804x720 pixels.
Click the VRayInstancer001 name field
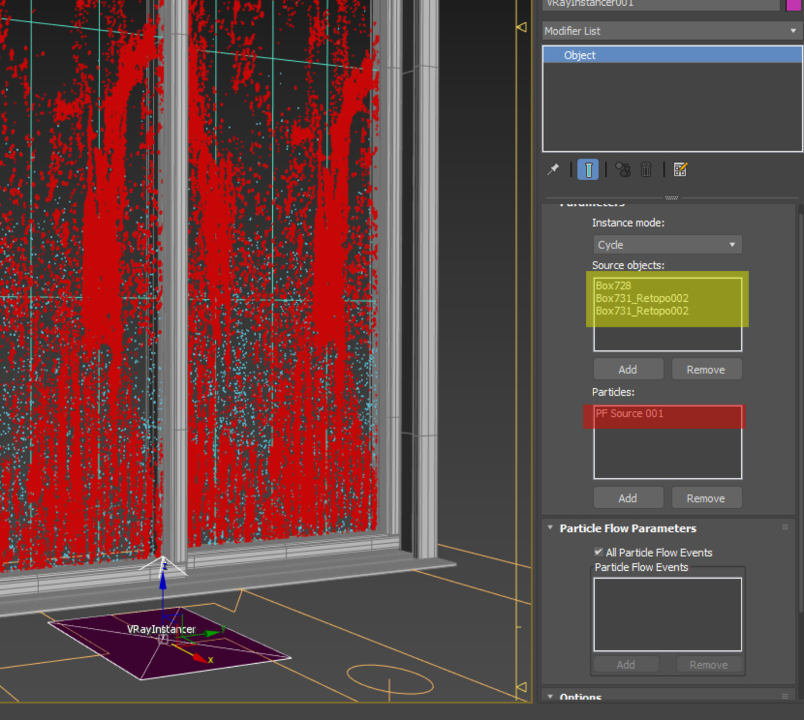pyautogui.click(x=661, y=4)
